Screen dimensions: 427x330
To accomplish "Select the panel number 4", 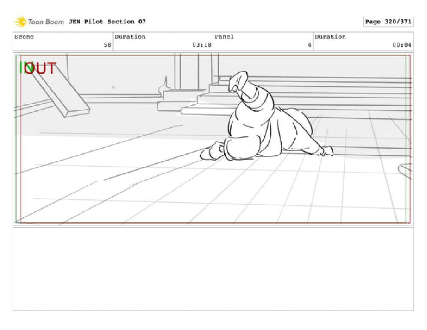I will click(x=309, y=45).
